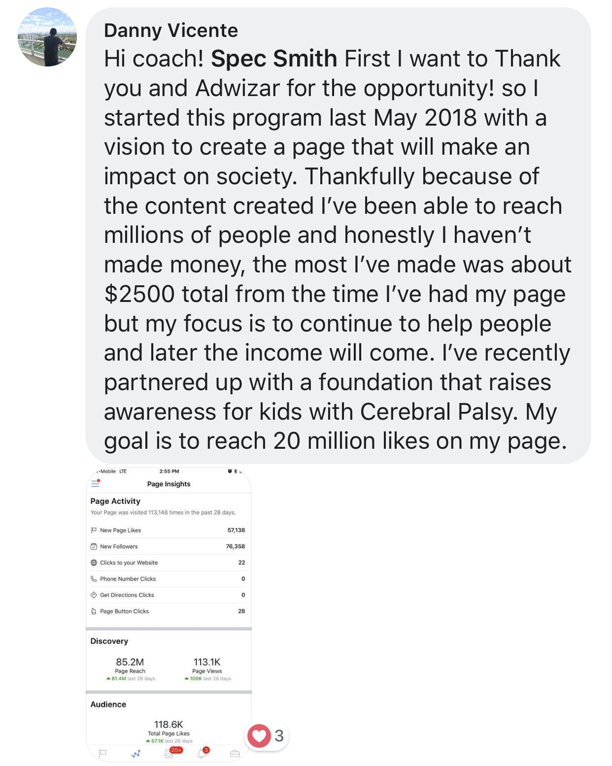View the reaction count of 3
Viewport: 612px width, 766px height.
279,736
